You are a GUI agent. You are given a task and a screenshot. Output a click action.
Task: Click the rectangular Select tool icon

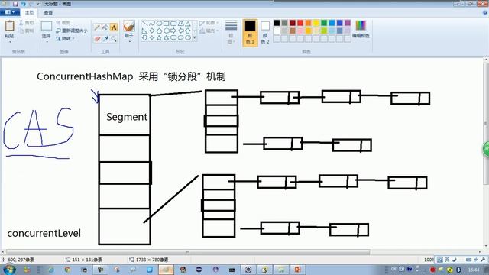47,26
